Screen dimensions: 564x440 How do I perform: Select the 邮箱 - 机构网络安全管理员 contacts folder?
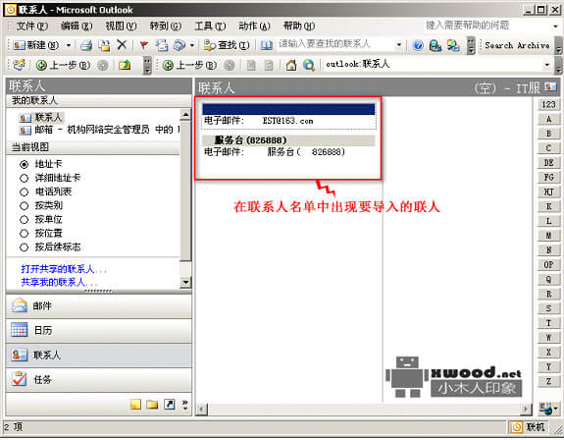99,130
